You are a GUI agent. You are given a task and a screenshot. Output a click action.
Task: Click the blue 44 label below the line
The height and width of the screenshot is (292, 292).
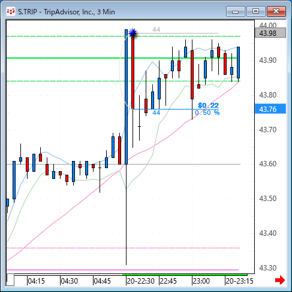[156, 112]
